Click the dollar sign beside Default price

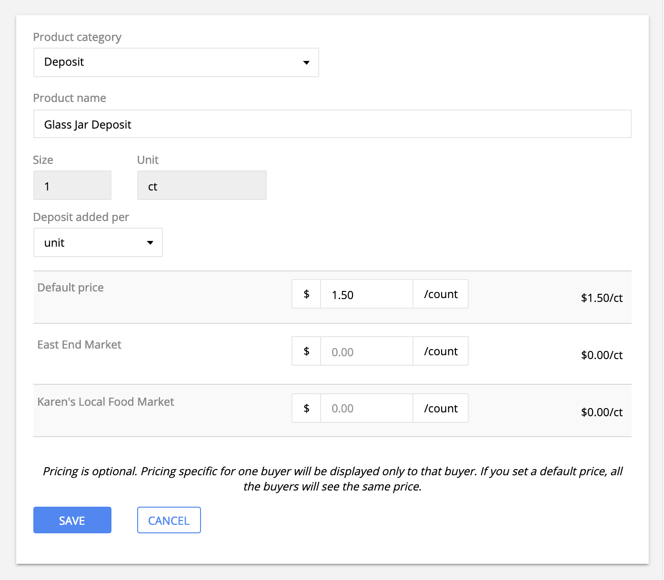click(306, 294)
